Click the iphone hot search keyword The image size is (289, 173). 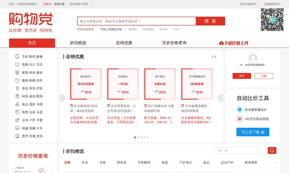pos(163,29)
